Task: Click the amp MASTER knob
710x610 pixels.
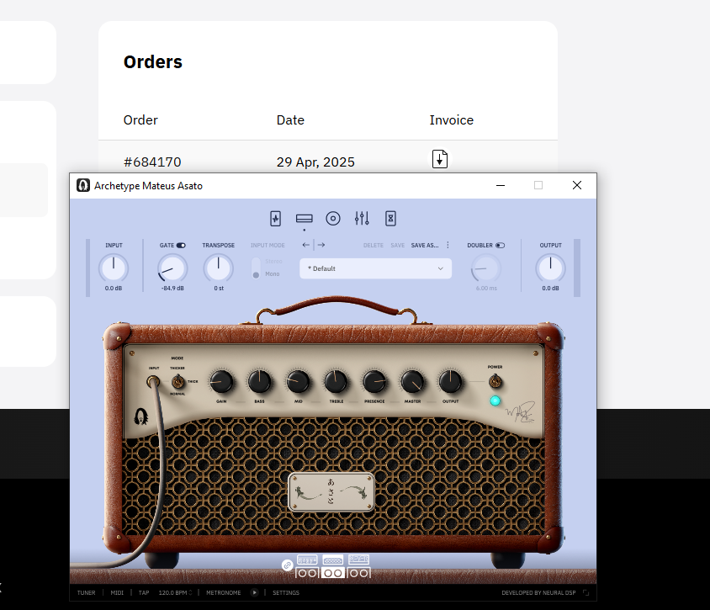Action: point(412,382)
